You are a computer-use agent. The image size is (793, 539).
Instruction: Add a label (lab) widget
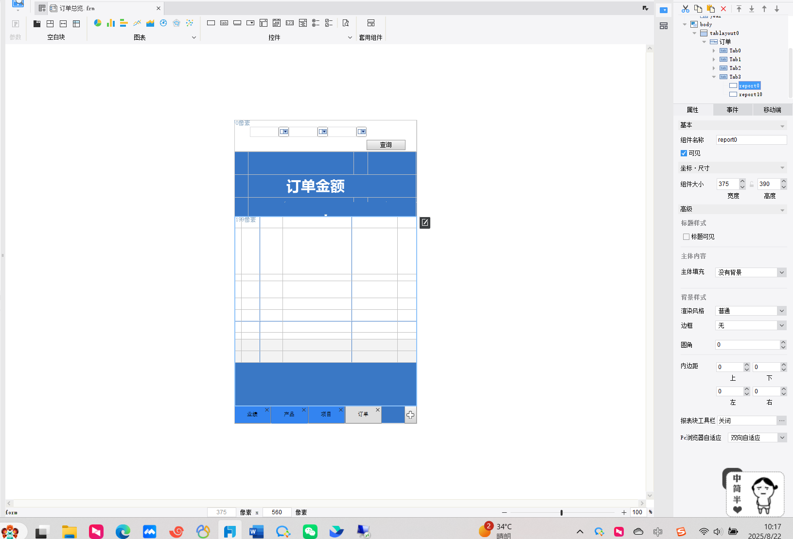coord(224,23)
